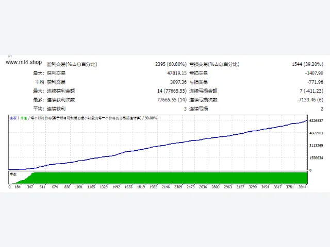Click the 4669903 y-axis label
The width and height of the screenshot is (330, 247).
click(x=316, y=133)
